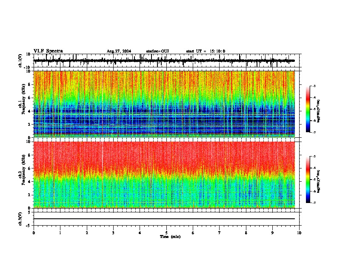Click the "6" frequency tick of ch.1 spectrogram
Viewport: 337px width, 261px height.
click(x=30, y=98)
